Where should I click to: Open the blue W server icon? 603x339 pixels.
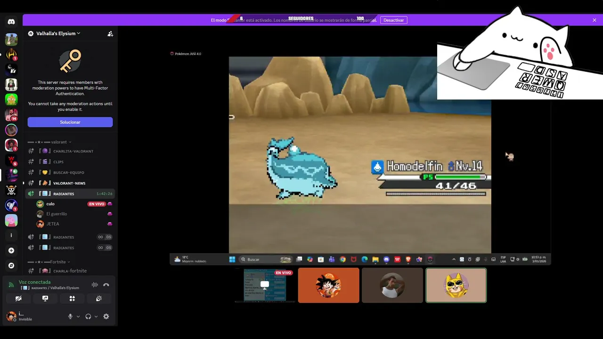11,205
